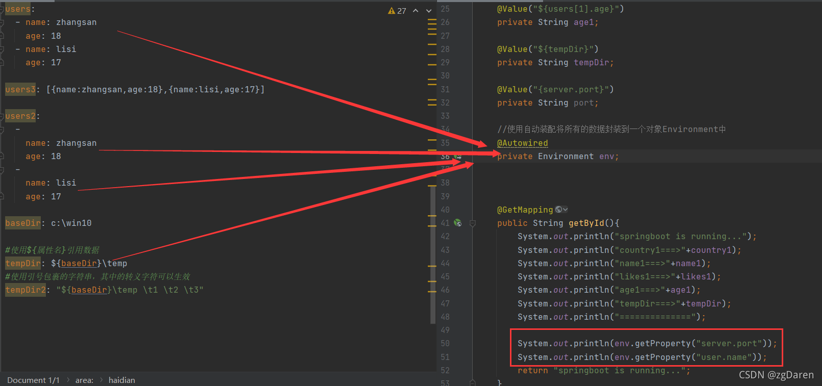Select 'haidian' breadcrumb item
Screen dimensions: 822x386
(122, 380)
